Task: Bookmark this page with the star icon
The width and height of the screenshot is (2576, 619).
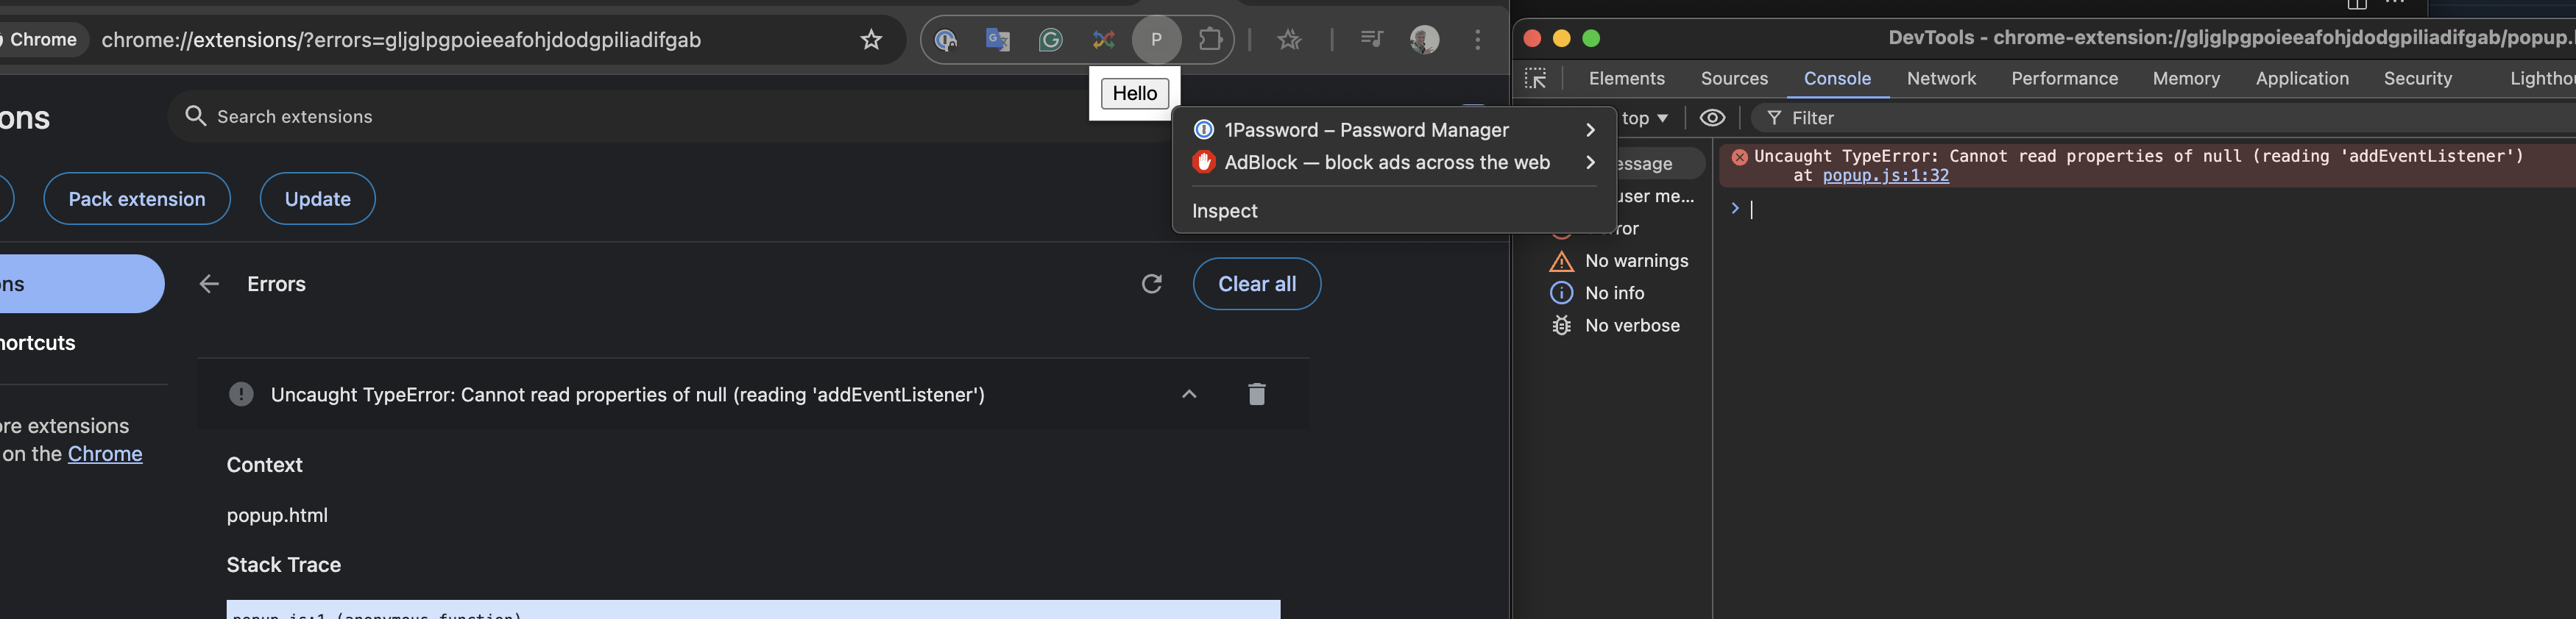Action: pyautogui.click(x=871, y=40)
